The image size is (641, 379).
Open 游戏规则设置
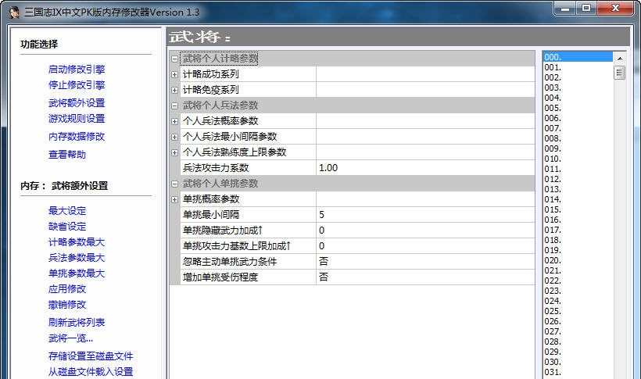tap(77, 119)
